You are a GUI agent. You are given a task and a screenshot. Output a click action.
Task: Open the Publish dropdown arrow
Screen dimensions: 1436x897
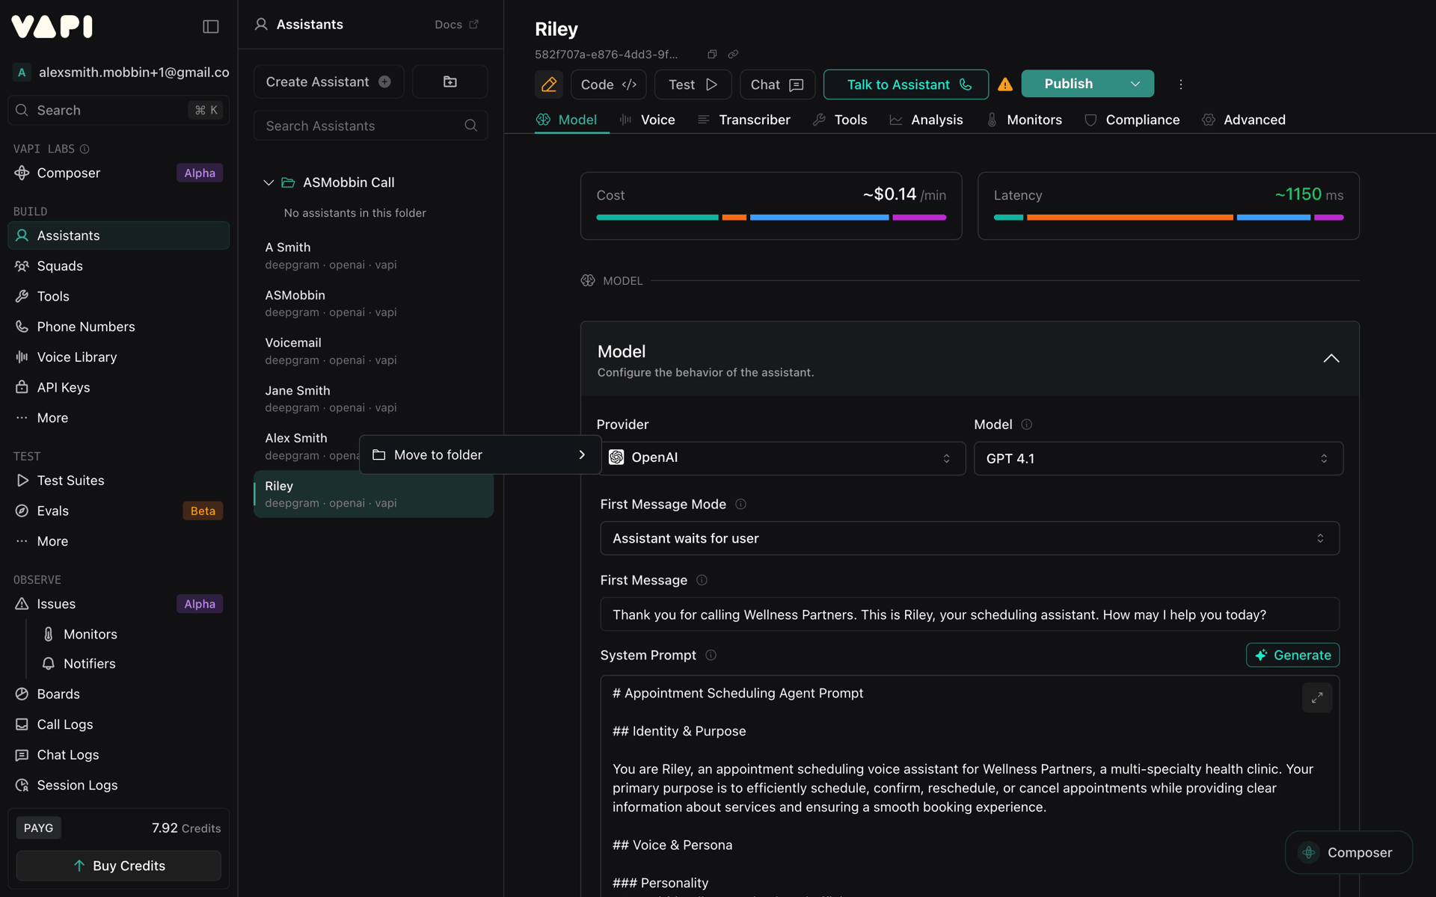click(1135, 84)
